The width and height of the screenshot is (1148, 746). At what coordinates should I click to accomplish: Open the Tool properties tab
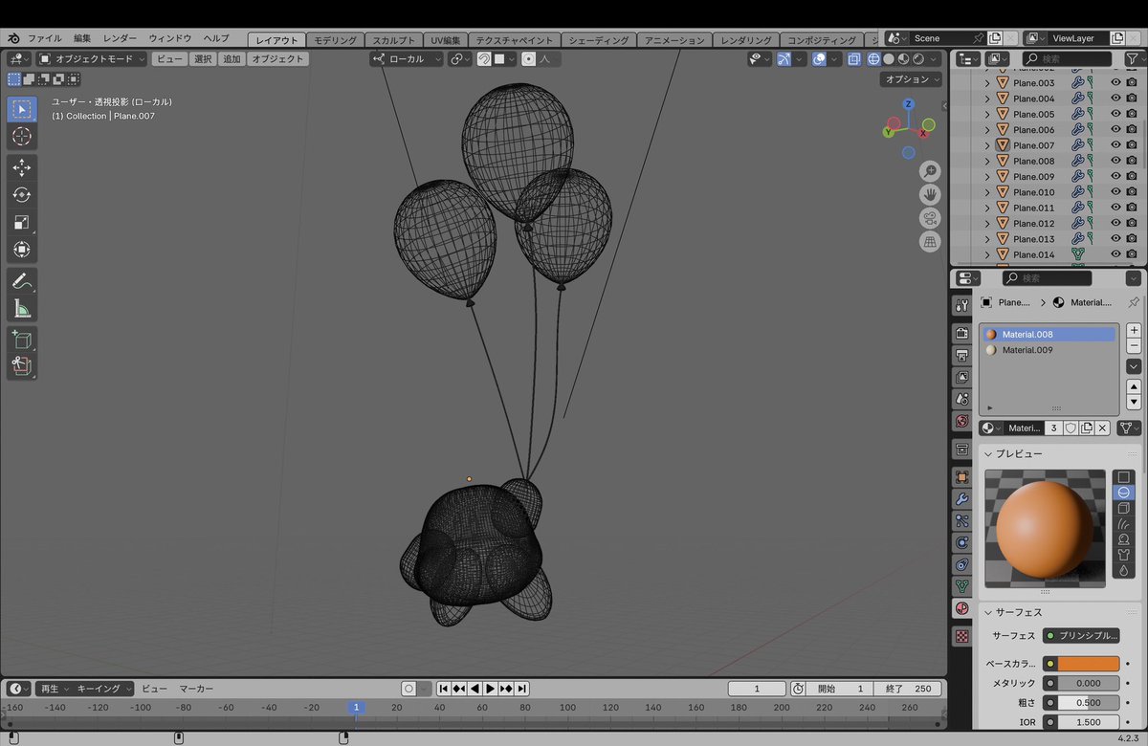tap(962, 305)
